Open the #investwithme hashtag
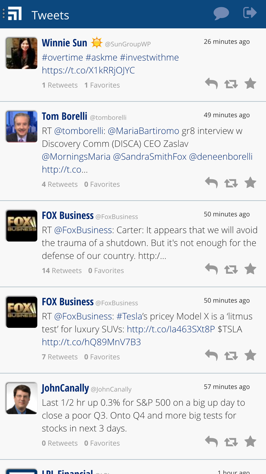 coord(149,58)
